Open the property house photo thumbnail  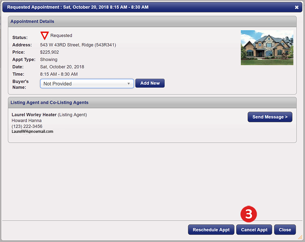click(267, 48)
